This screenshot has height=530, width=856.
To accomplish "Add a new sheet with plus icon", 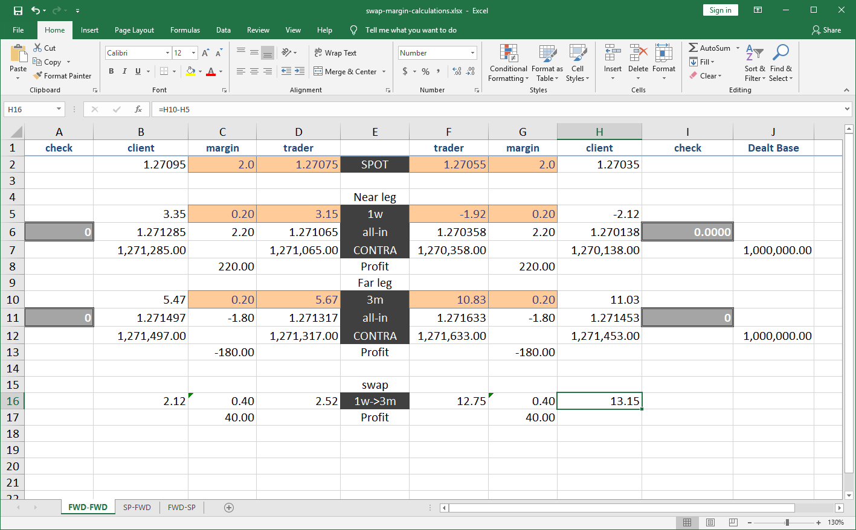I will (x=229, y=508).
